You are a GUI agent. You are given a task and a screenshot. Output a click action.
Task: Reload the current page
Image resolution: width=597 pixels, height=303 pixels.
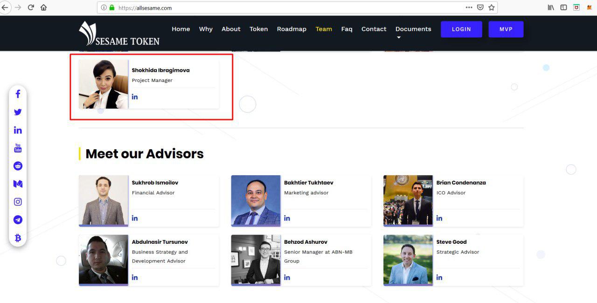(31, 7)
